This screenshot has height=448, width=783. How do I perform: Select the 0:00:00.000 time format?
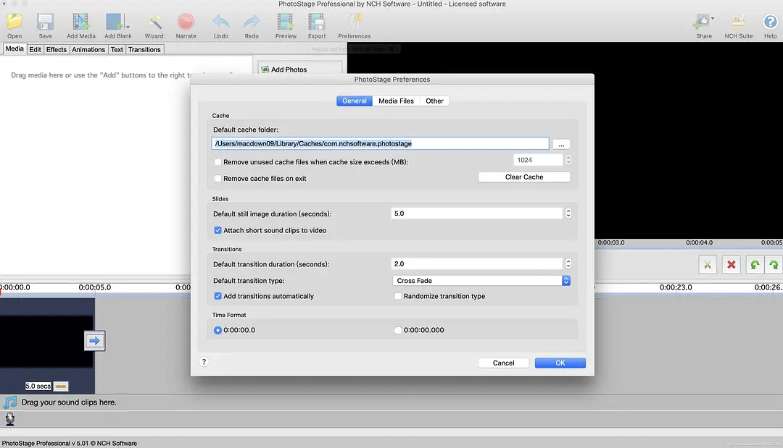[398, 330]
